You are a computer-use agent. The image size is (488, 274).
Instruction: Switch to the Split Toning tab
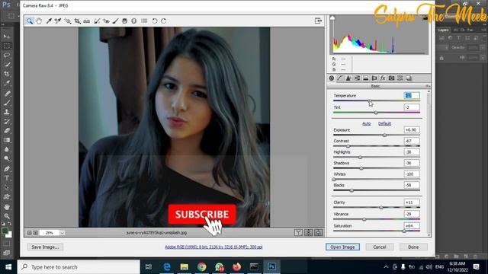pos(366,78)
